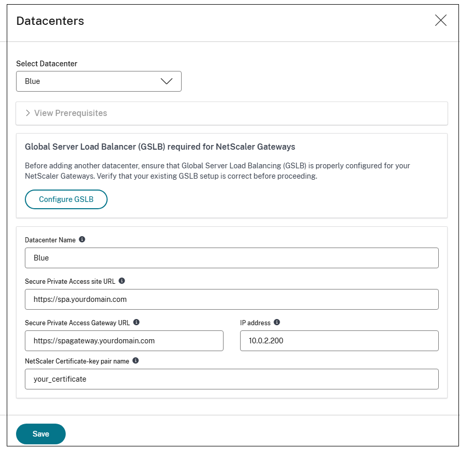Viewport: 460px width, 449px height.
Task: Click info icon for NetScaler Certificate-key pair name
Action: 136,360
